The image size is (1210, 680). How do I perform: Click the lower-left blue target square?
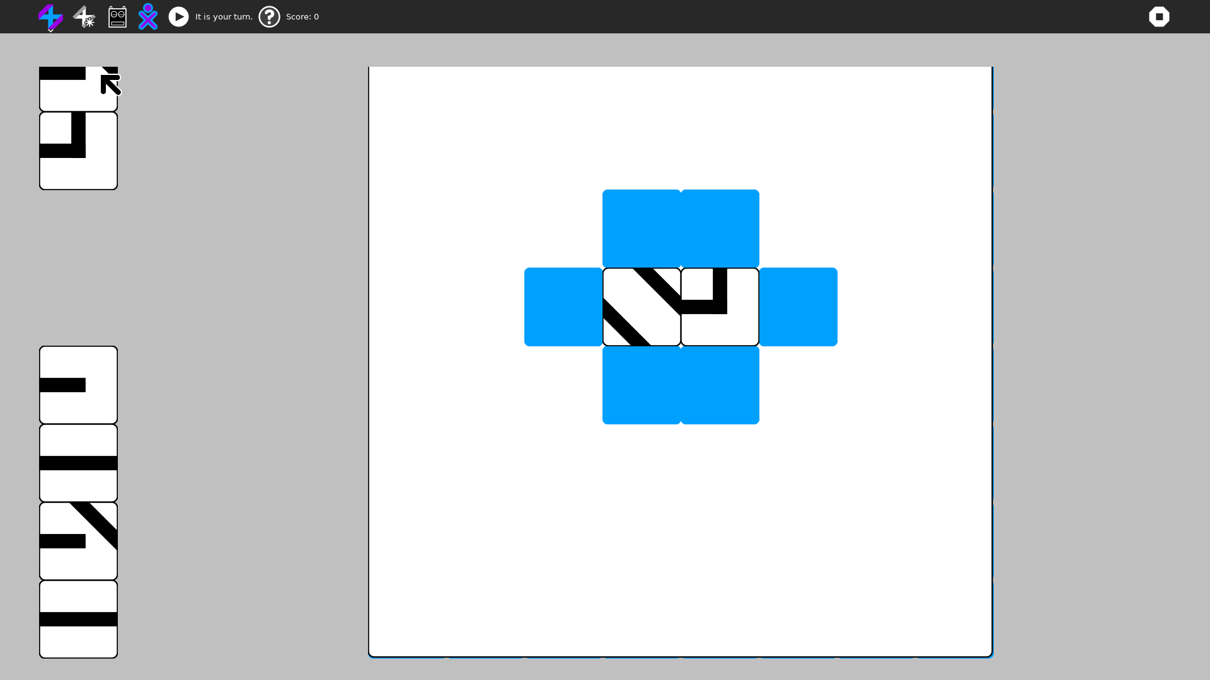(x=641, y=385)
